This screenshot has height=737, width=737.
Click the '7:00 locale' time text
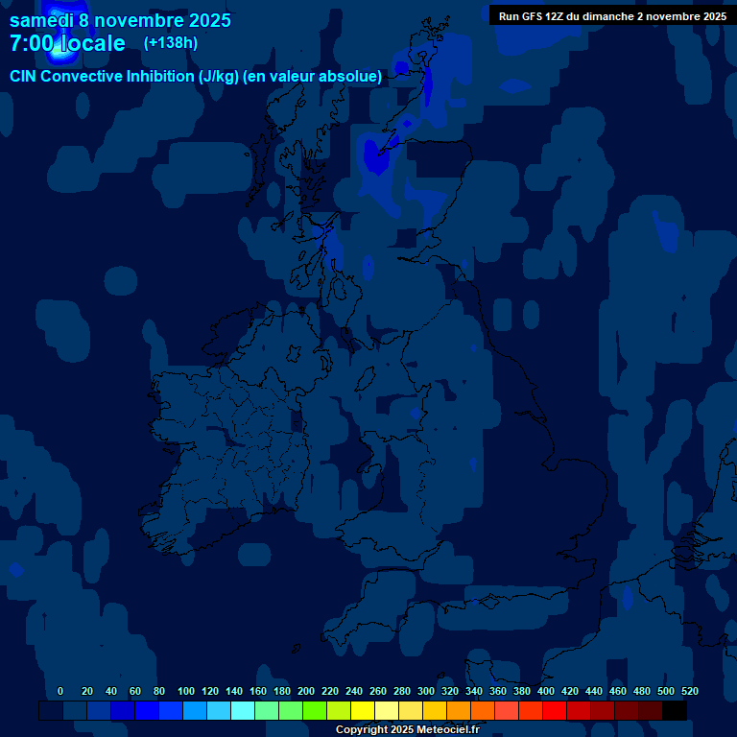(67, 43)
